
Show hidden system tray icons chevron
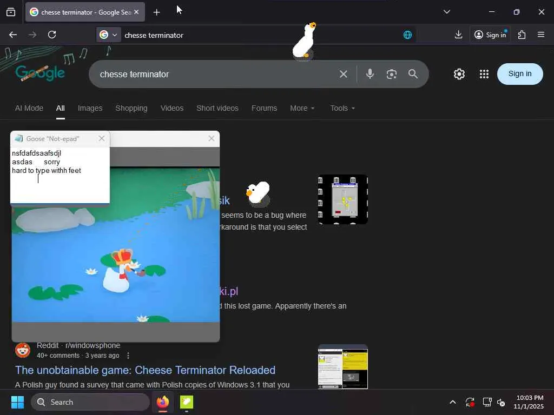(x=453, y=402)
